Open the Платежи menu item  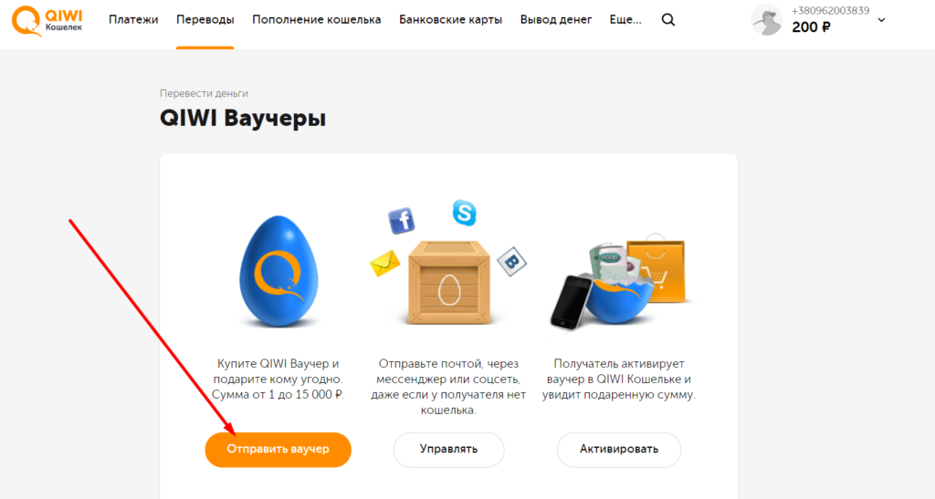point(133,20)
